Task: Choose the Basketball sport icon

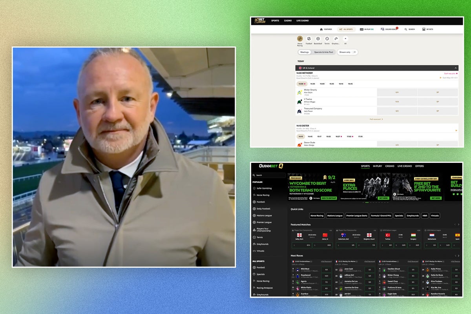Action: 318,39
